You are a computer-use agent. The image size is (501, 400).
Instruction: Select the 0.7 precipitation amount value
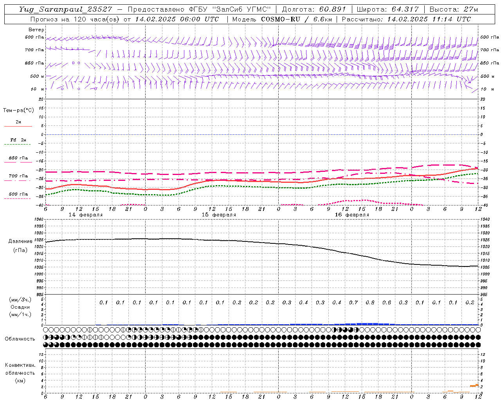pyautogui.click(x=353, y=303)
